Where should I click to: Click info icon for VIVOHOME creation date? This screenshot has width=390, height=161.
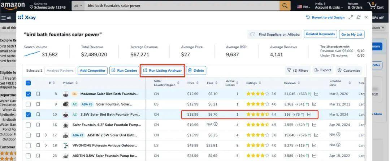tap(338, 145)
